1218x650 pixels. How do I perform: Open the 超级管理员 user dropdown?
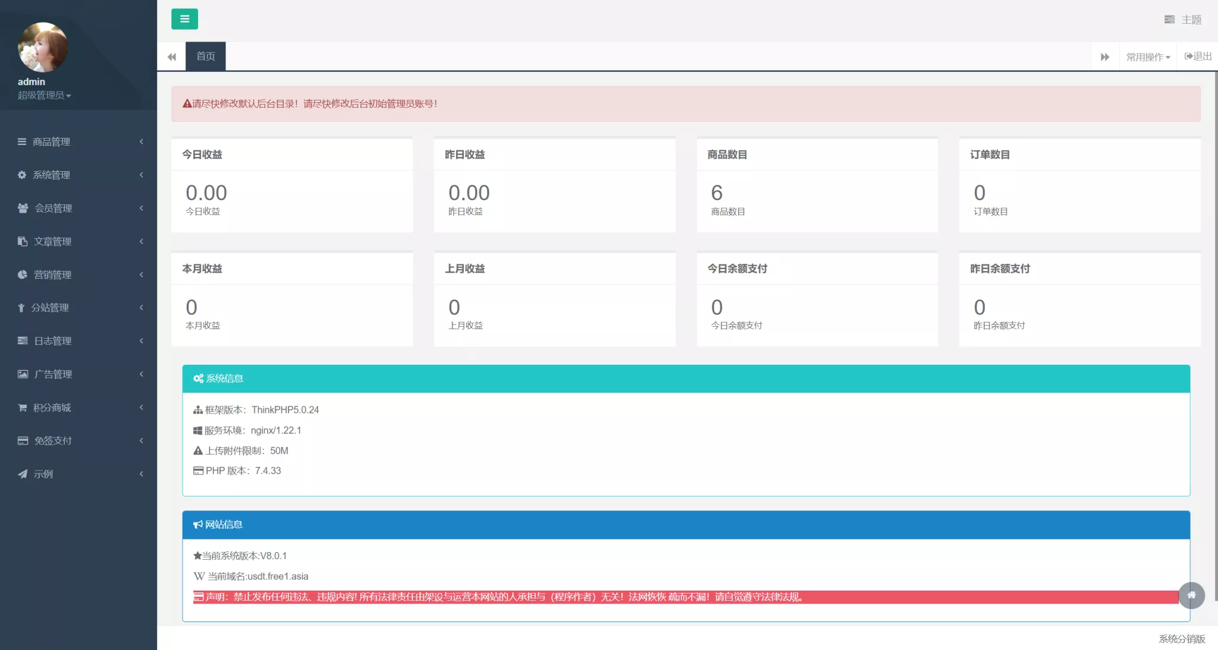pos(44,95)
